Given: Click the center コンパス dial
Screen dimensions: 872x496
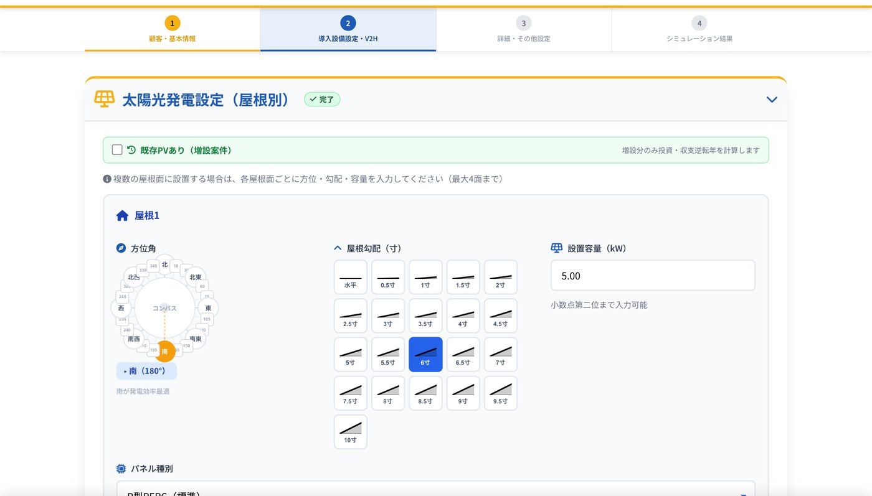Looking at the screenshot, I should [164, 308].
